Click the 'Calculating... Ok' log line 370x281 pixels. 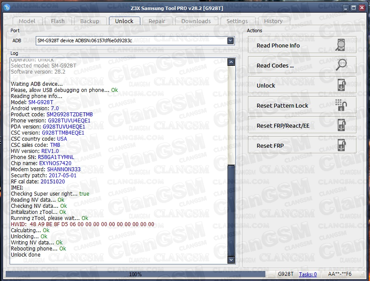click(30, 230)
